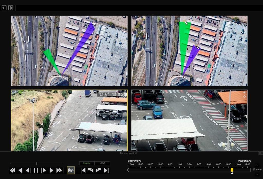
Task: Go to previous event flag
Action: pyautogui.click(x=91, y=170)
